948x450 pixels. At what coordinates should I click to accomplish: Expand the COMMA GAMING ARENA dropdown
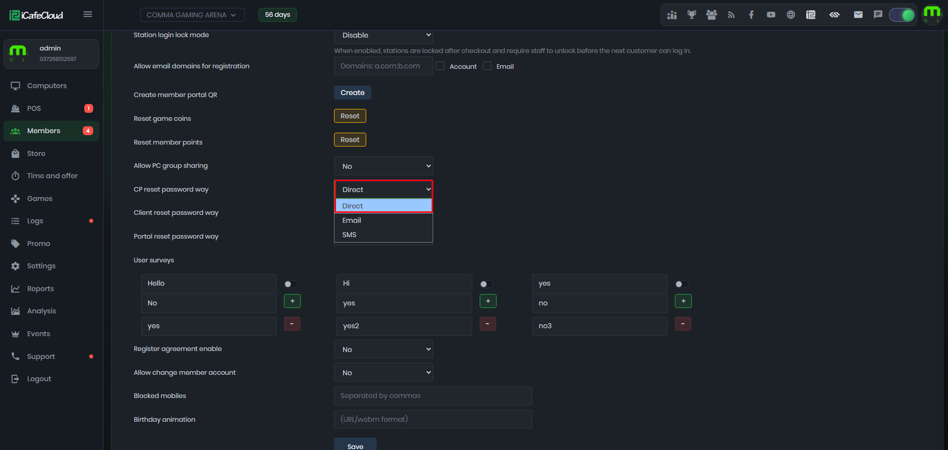coord(192,15)
